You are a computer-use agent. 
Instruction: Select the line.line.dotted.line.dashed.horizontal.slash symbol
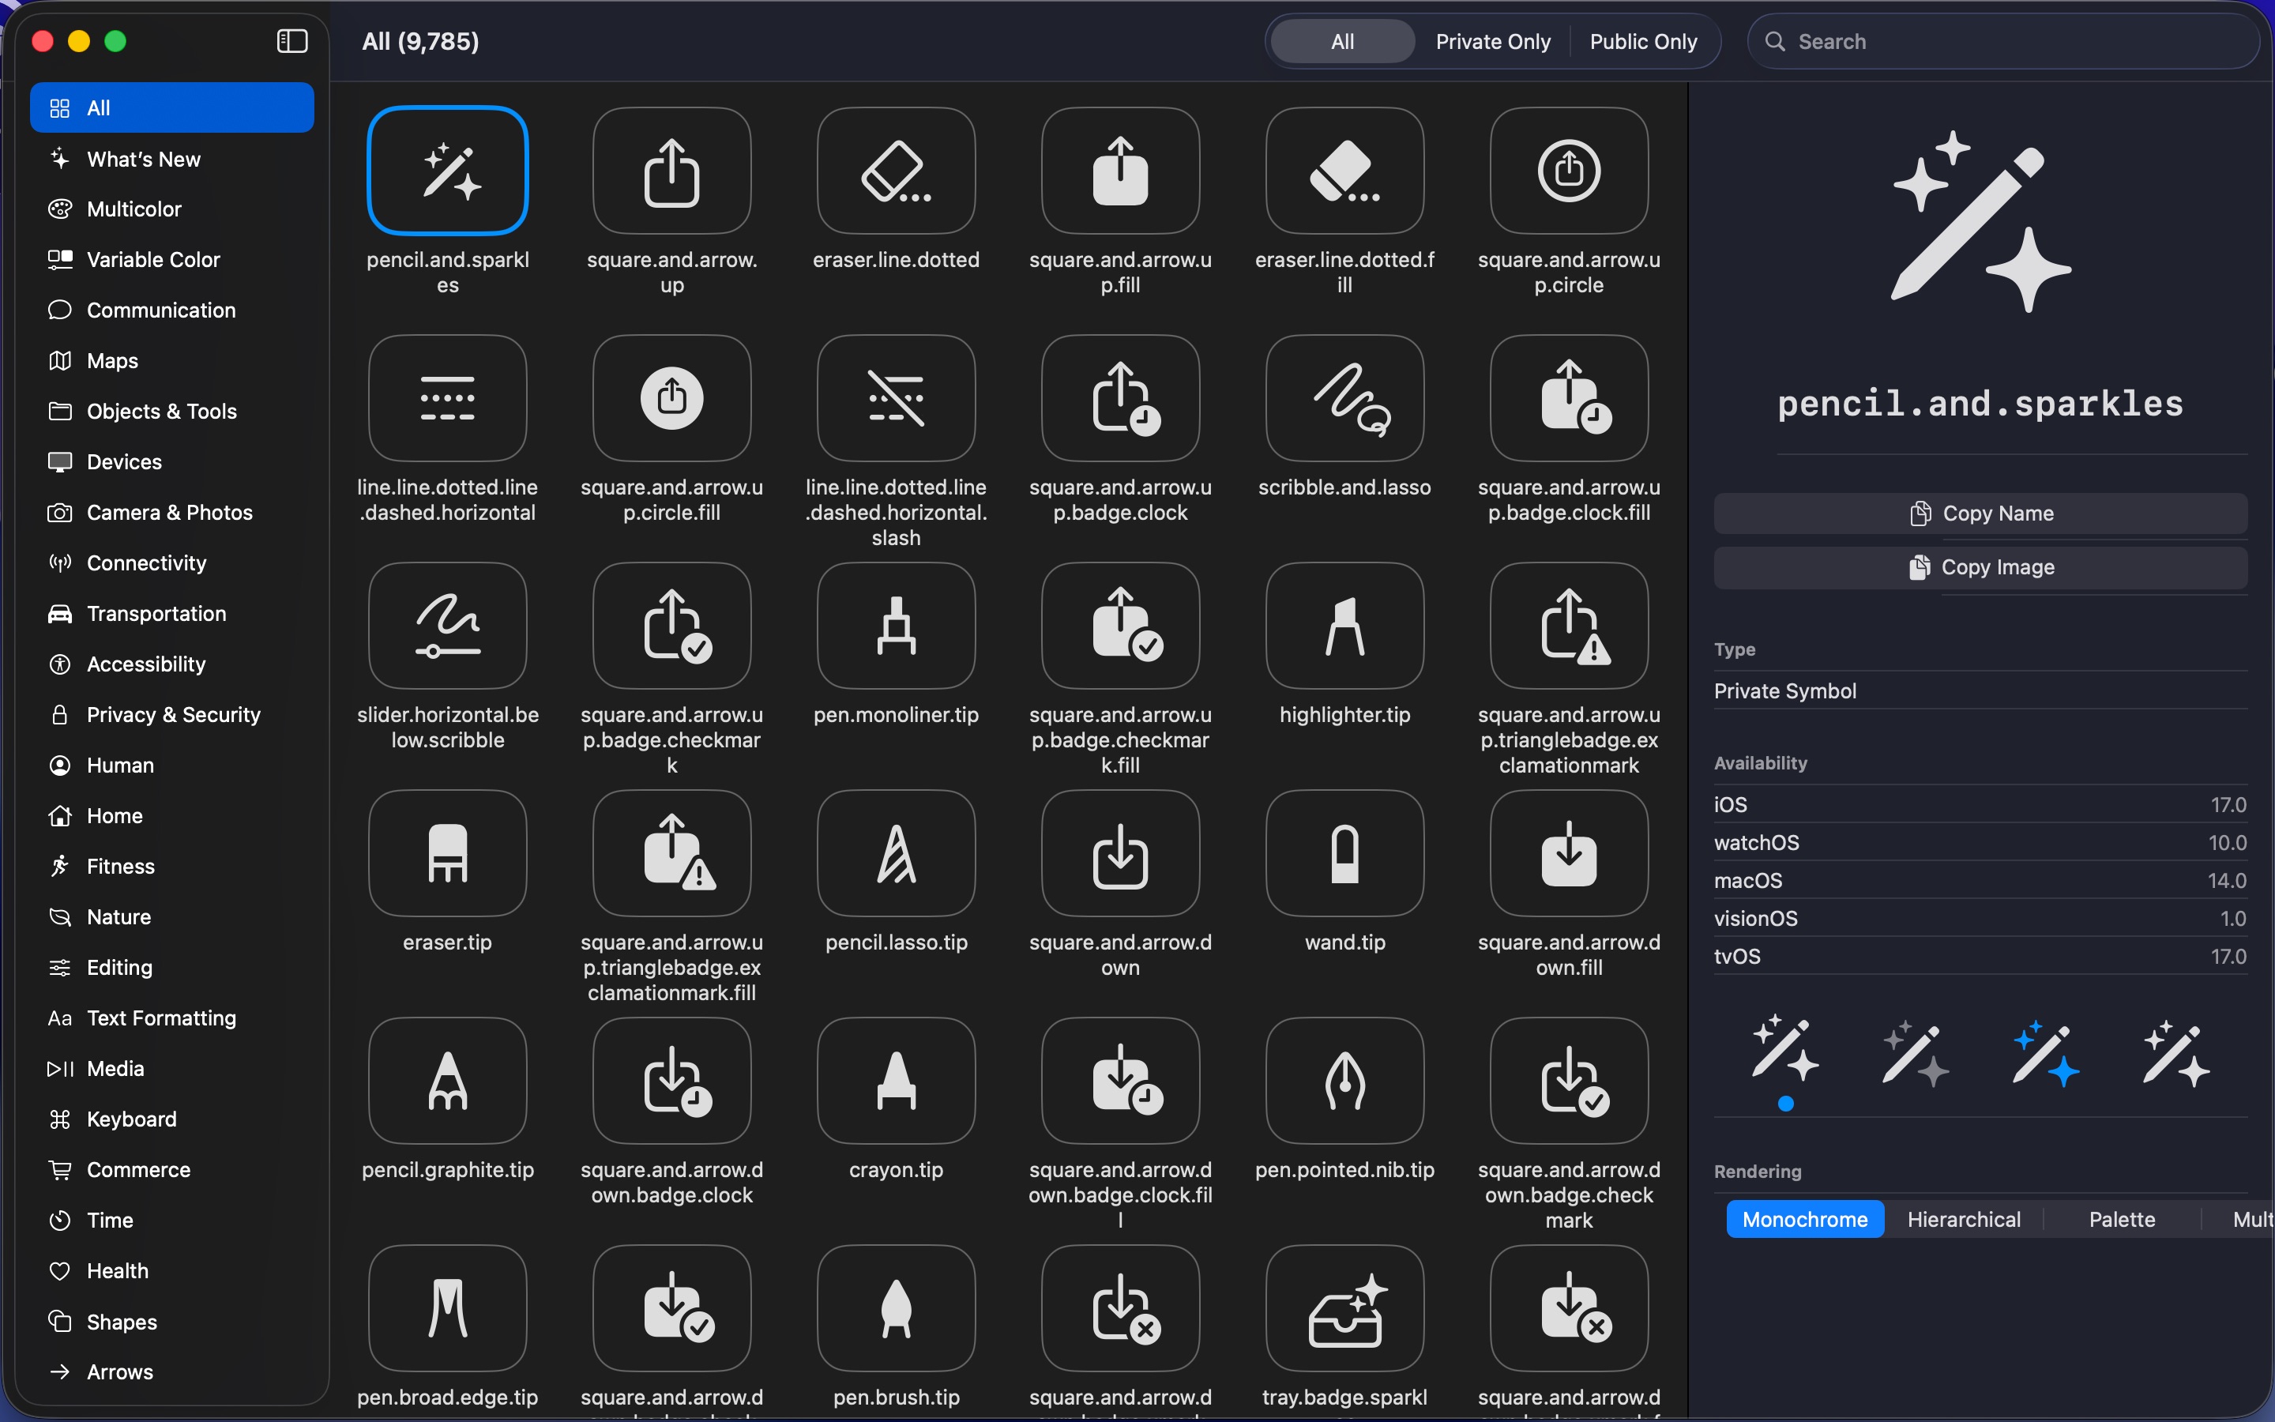coord(896,398)
